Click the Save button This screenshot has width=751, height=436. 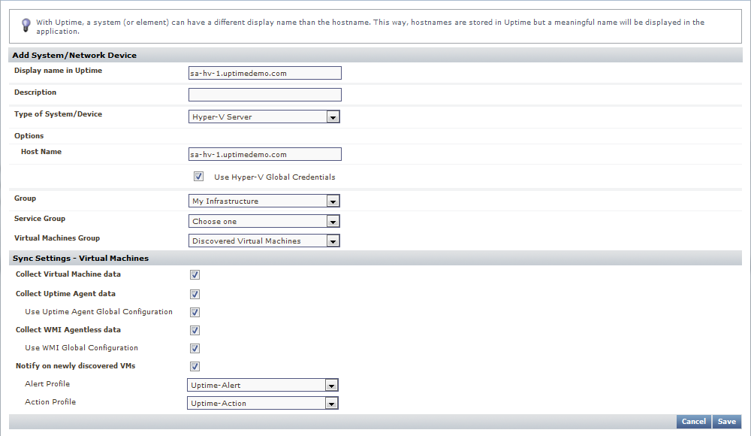click(x=726, y=422)
